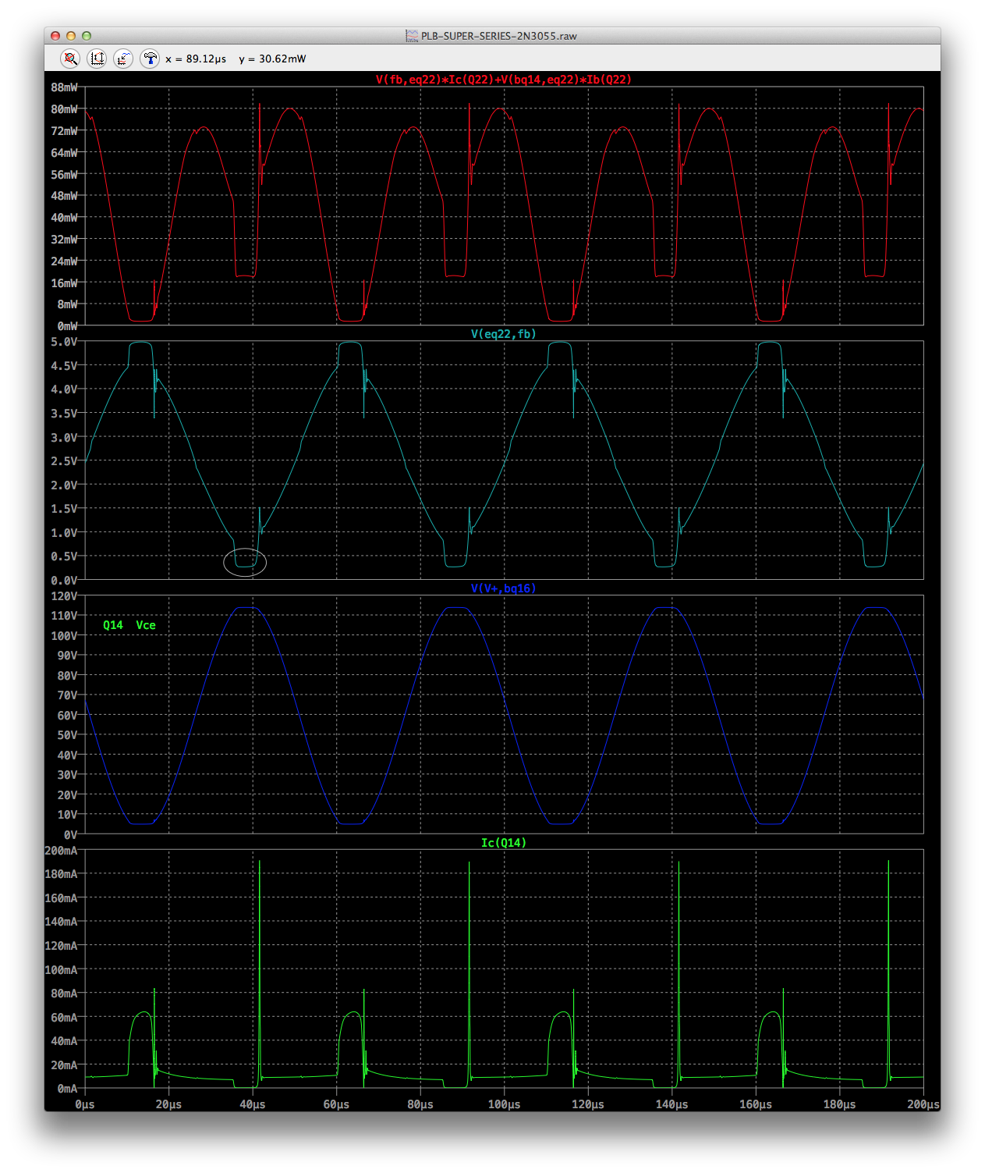The image size is (985, 1173).
Task: Click the green Q14 Vce annotation text
Action: [x=129, y=625]
